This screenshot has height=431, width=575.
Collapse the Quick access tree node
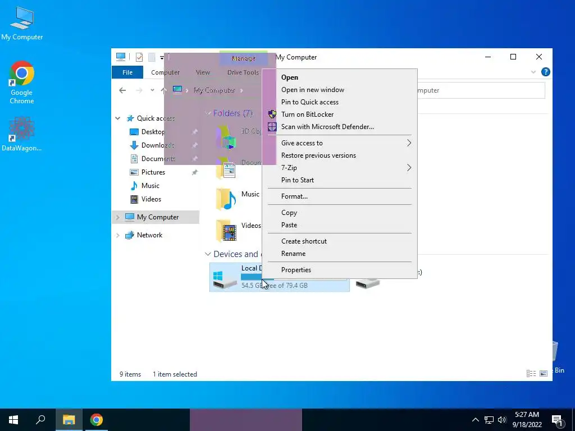coord(118,118)
